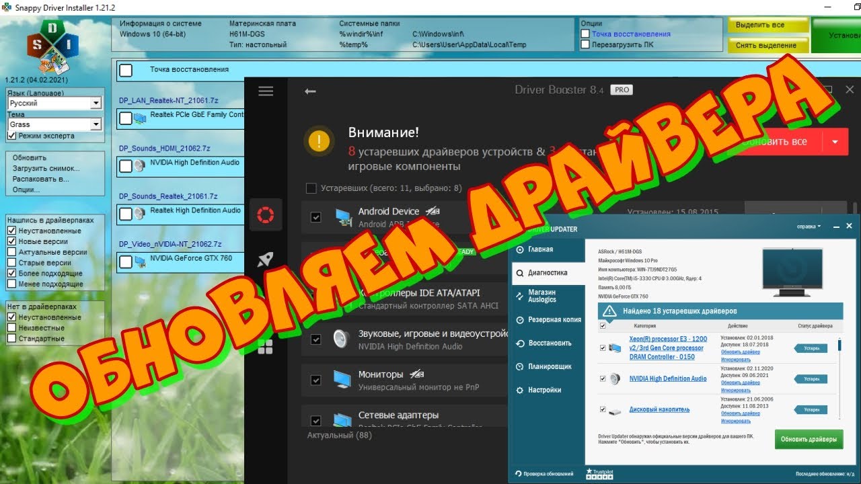This screenshot has height=484, width=861.
Task: Open Резервная копия icon in Driver Updater
Action: tap(519, 320)
